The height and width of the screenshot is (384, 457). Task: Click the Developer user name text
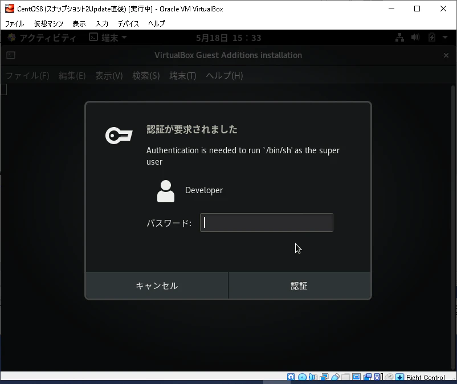pos(204,190)
